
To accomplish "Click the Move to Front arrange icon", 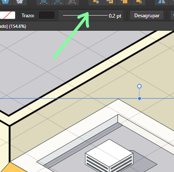I will [138, 2].
